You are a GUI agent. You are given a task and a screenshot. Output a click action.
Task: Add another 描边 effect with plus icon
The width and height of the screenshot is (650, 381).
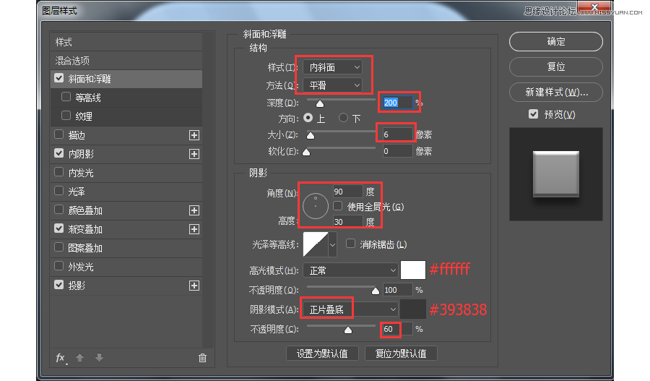194,135
